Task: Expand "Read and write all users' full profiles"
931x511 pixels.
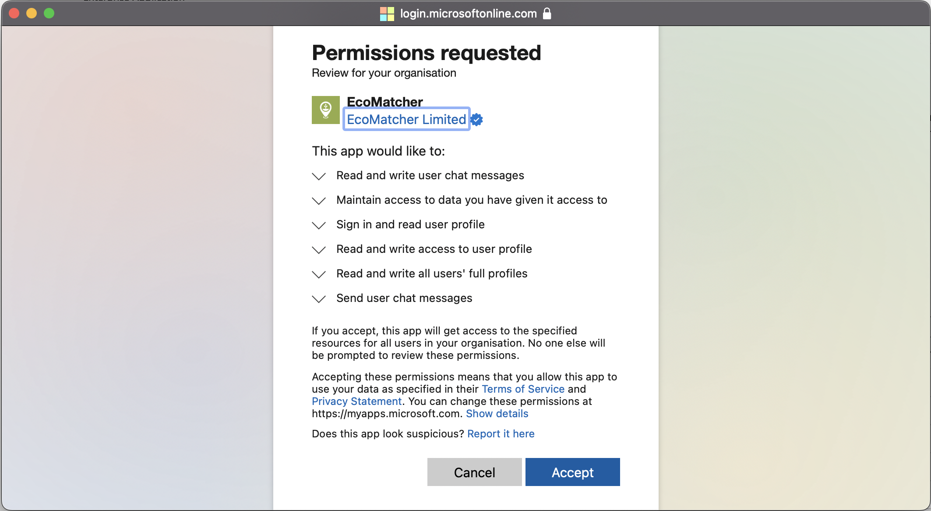Action: click(x=319, y=274)
